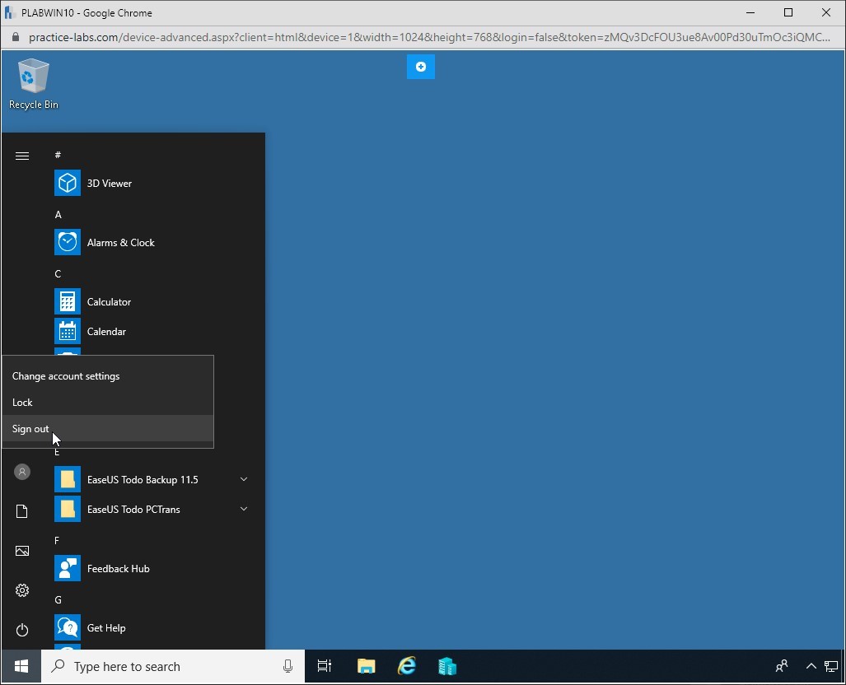
Task: Open the Recycle Bin desktop icon
Action: (x=34, y=84)
